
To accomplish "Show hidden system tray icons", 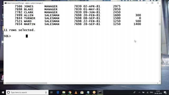I will click(139, 92).
